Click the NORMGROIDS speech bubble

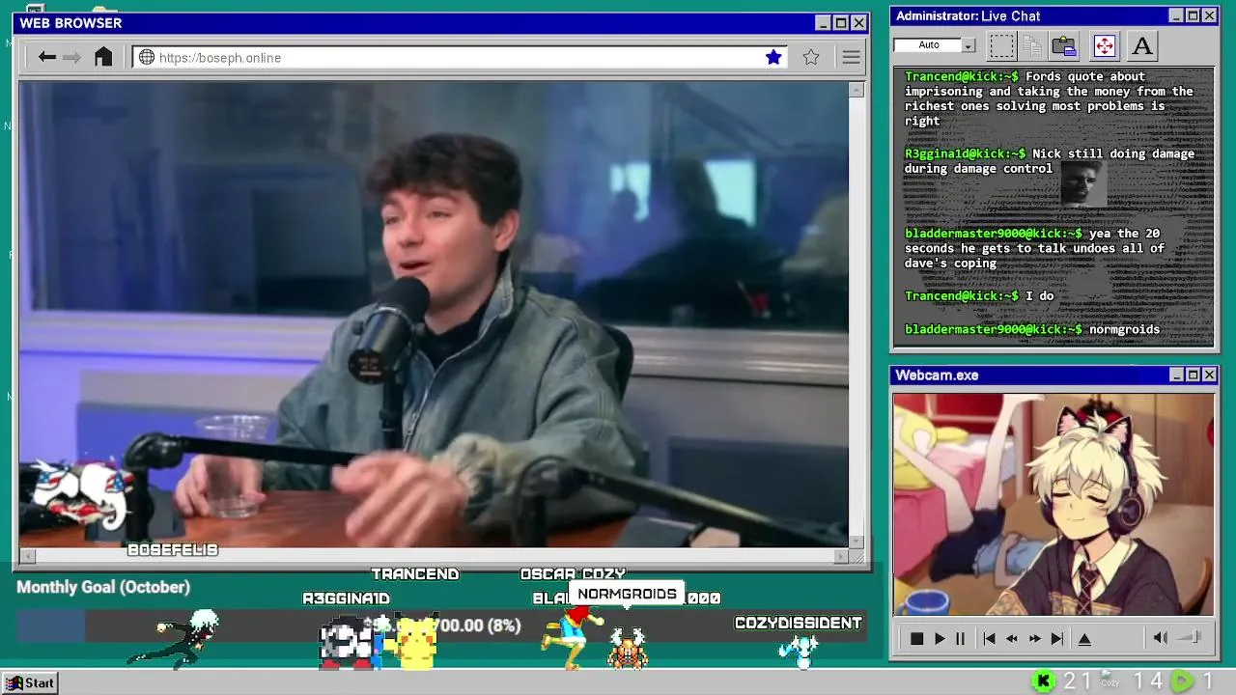click(627, 594)
